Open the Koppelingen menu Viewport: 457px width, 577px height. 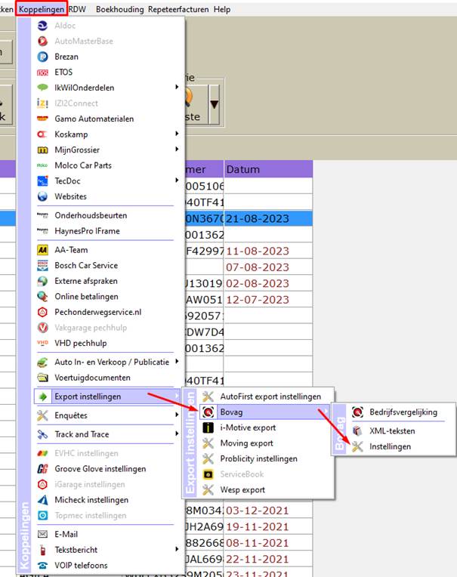pyautogui.click(x=42, y=9)
